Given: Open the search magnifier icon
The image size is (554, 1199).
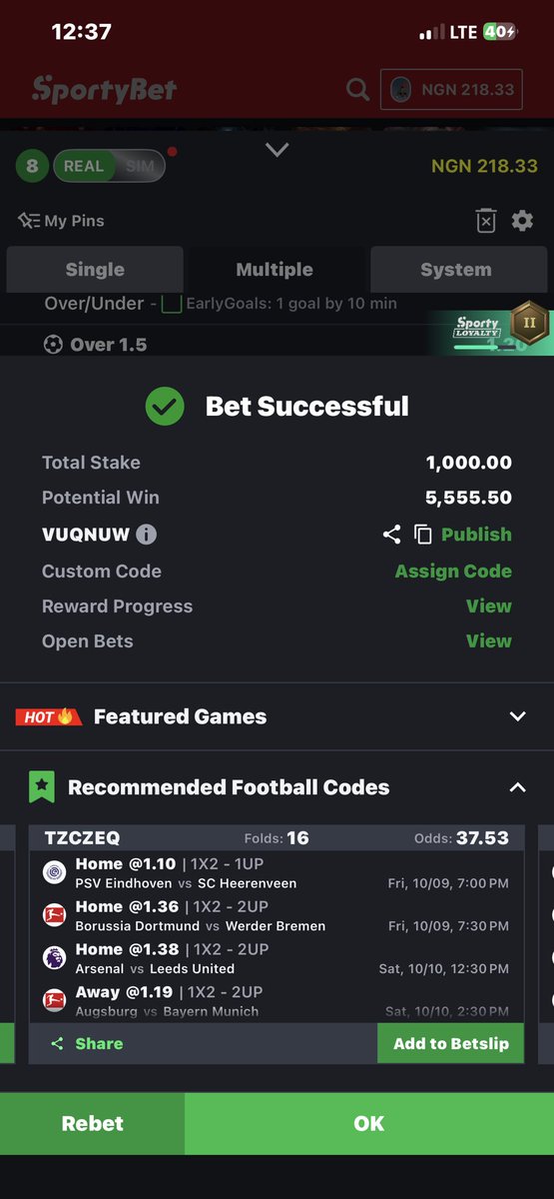Looking at the screenshot, I should tap(357, 90).
